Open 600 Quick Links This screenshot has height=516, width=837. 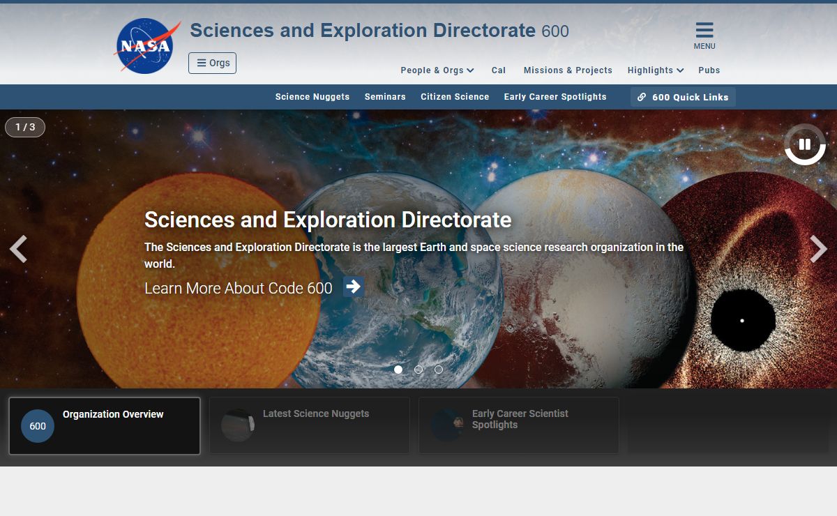point(683,97)
